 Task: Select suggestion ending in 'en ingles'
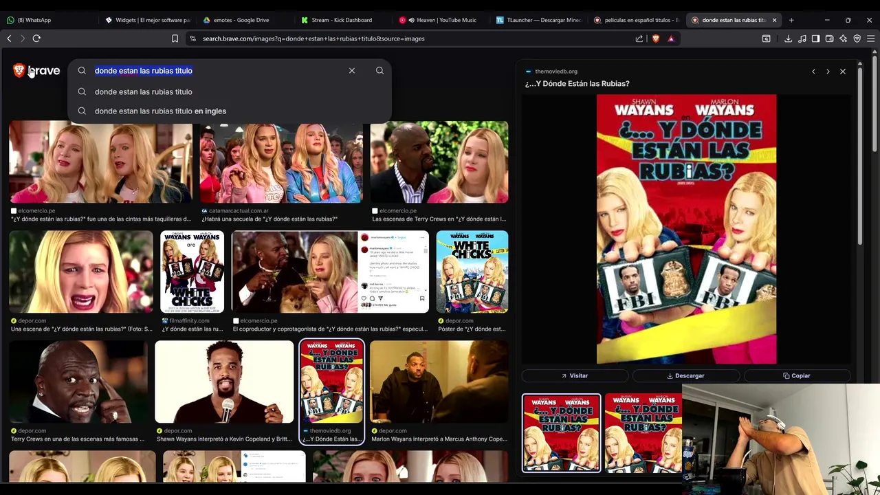tap(230, 111)
